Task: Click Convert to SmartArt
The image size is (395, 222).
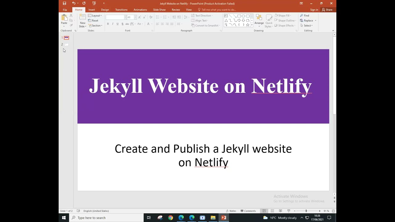Action: coord(206,26)
